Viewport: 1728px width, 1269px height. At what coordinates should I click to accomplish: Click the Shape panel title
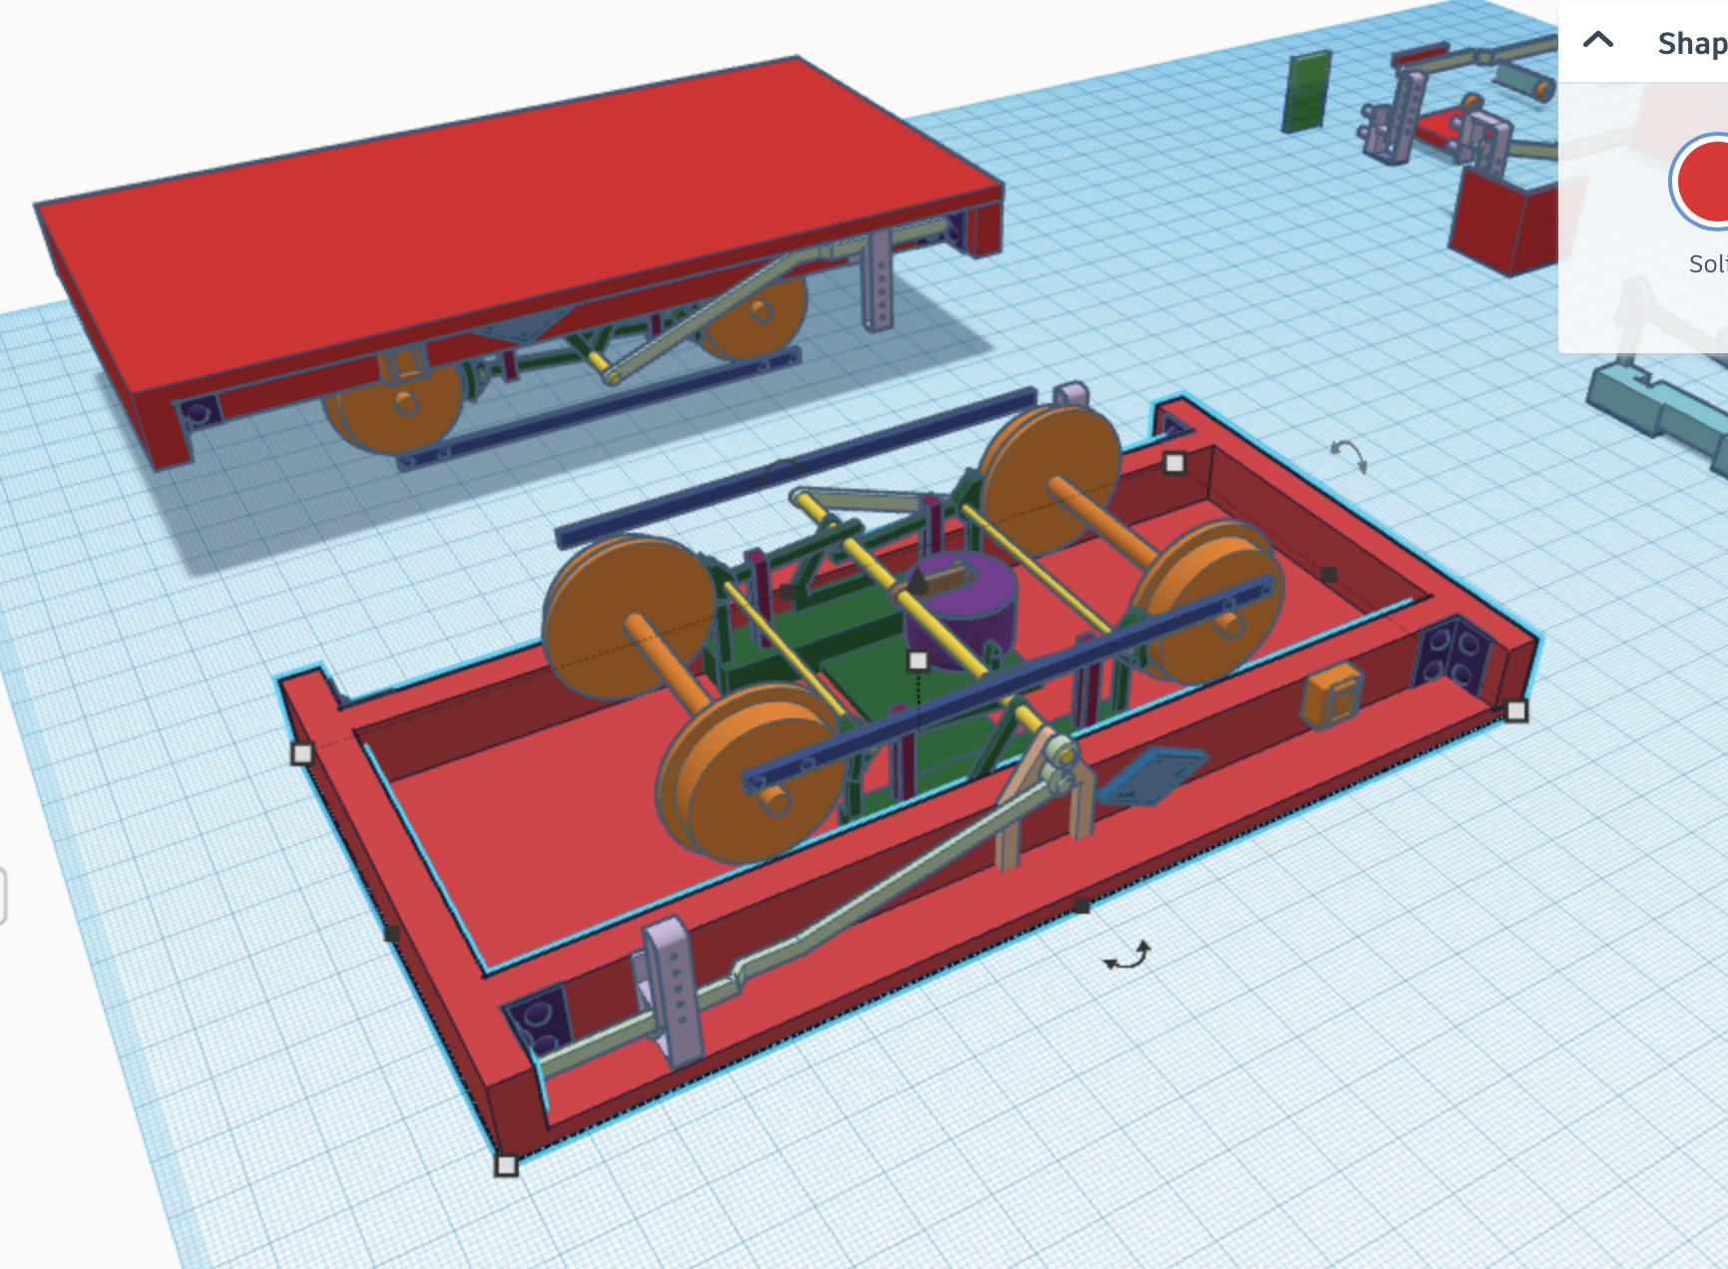1692,43
